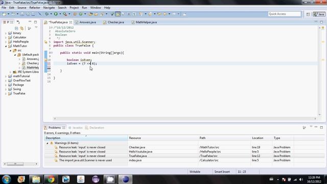Click the Open Perspective icon beside Quick Access
327x184 pixels.
point(308,14)
